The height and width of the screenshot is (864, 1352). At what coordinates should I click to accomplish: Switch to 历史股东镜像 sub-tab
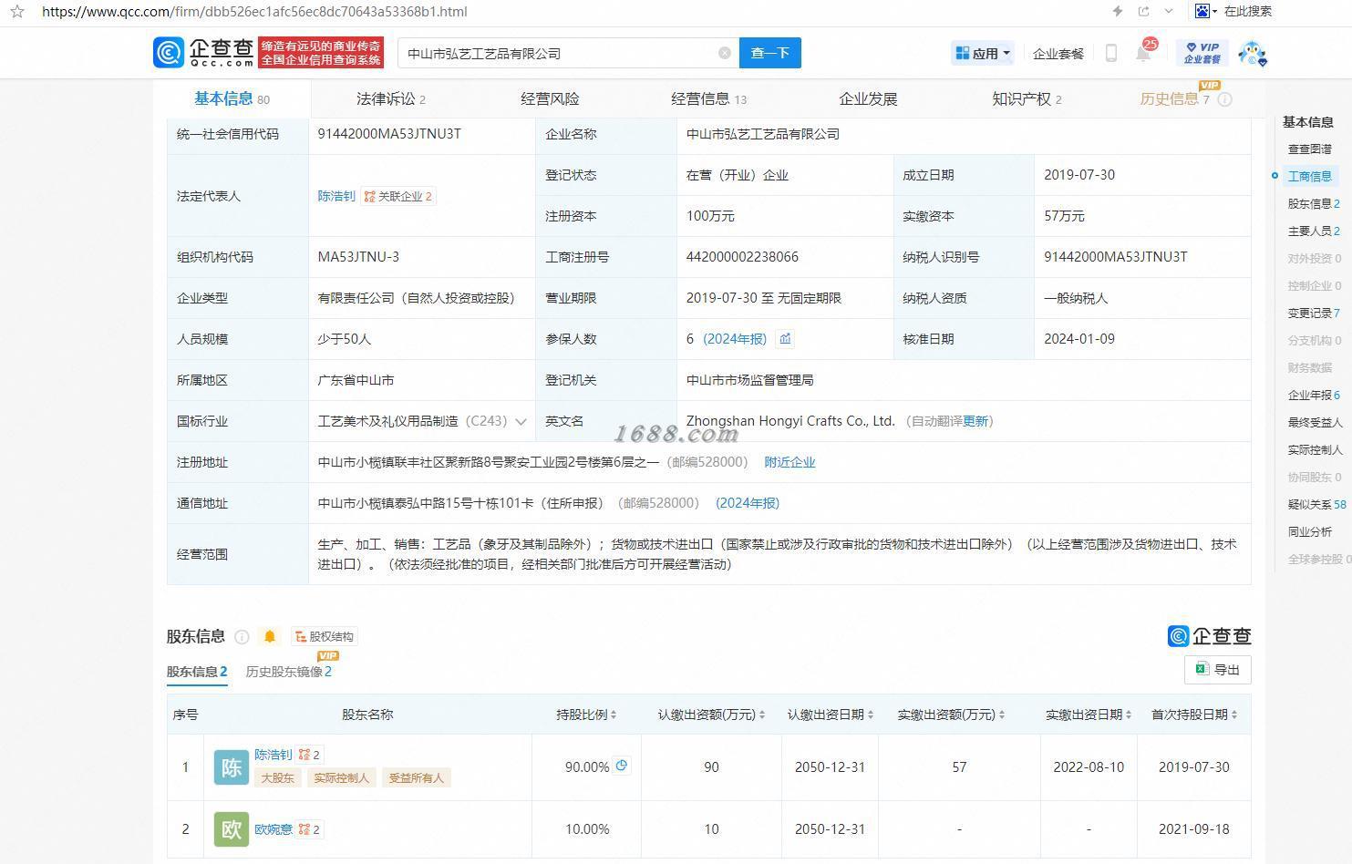289,671
